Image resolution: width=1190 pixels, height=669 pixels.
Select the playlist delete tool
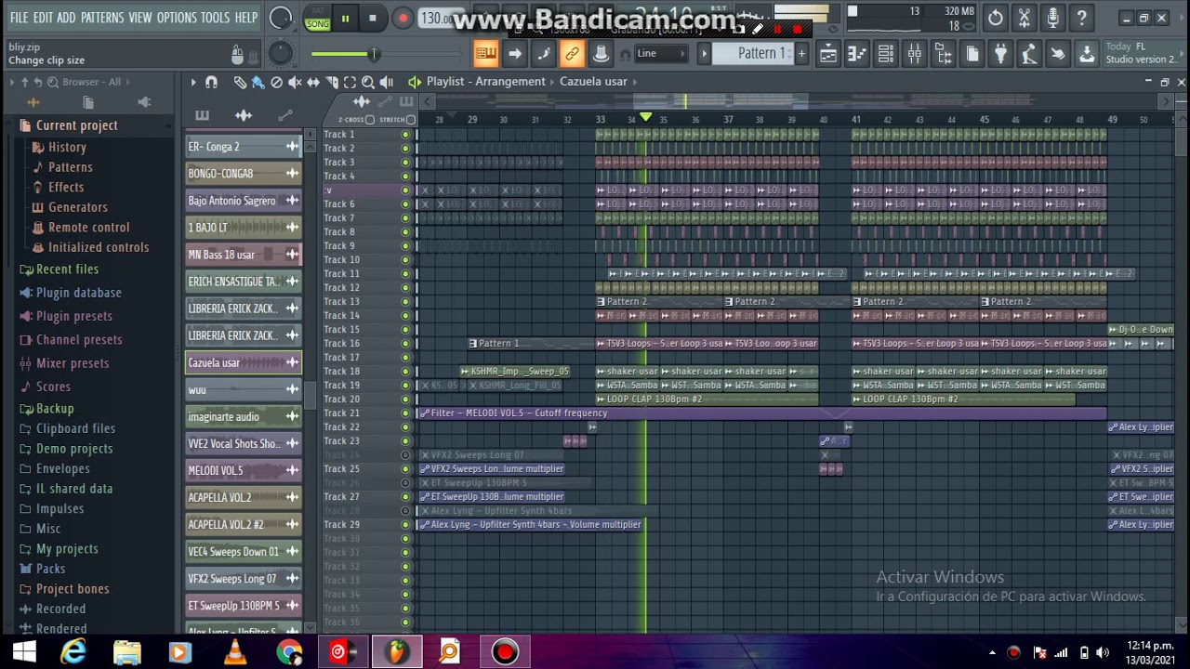(276, 82)
